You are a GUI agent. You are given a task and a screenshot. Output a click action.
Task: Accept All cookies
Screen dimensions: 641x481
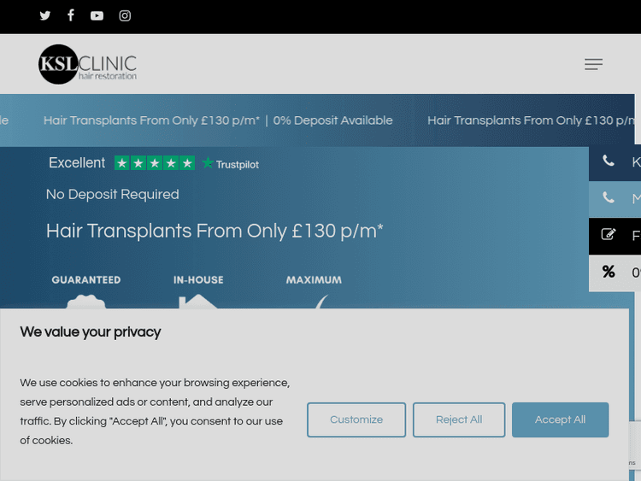(560, 419)
